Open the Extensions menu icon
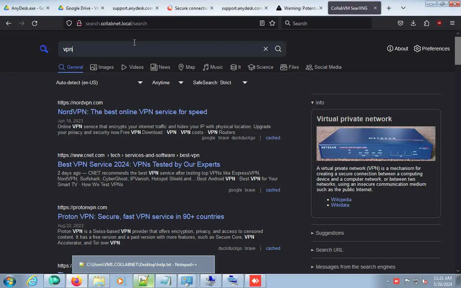This screenshot has height=288, width=461. 426,23
